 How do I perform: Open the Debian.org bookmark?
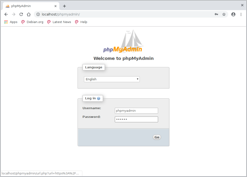pyautogui.click(x=32, y=22)
